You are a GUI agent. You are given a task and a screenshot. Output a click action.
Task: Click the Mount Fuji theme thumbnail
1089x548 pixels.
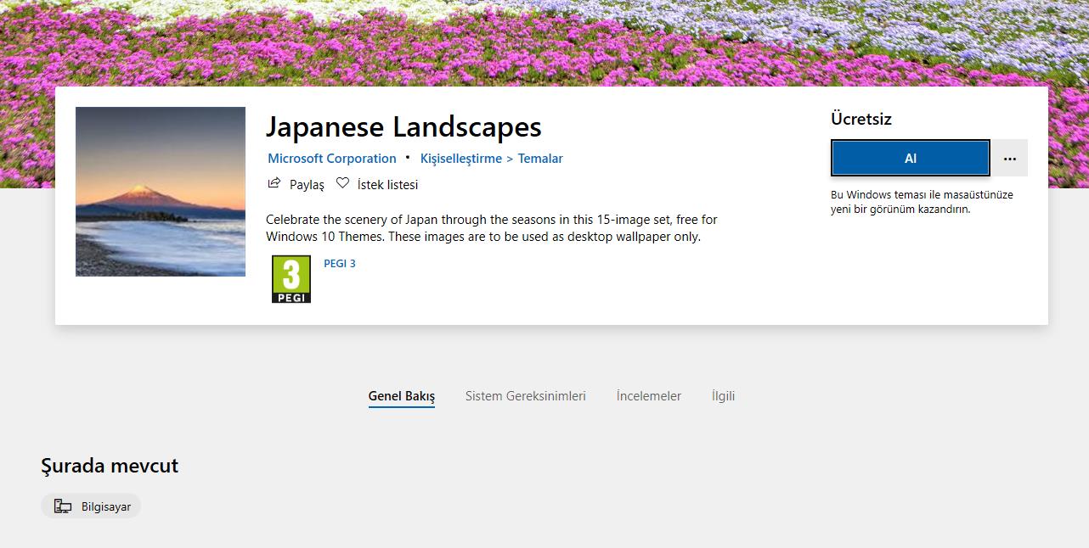pos(161,192)
